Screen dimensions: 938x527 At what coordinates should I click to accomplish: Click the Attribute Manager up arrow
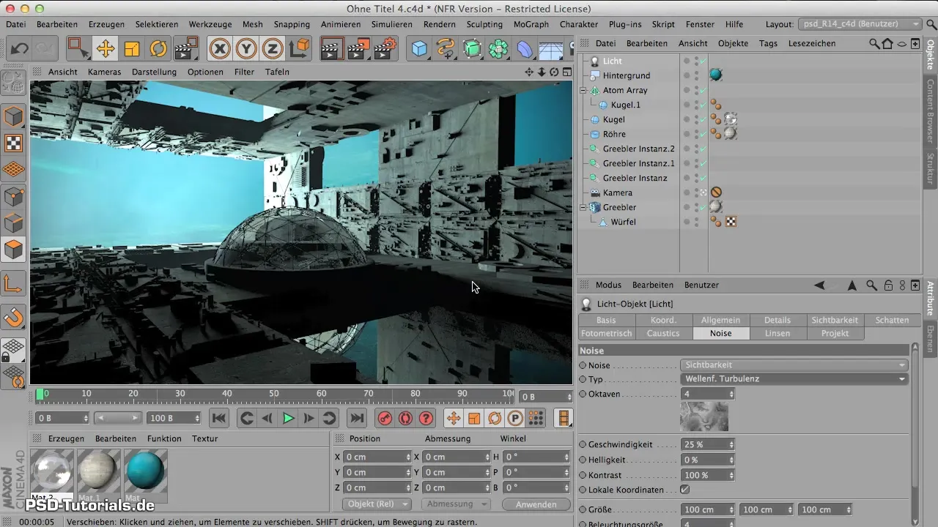[852, 285]
